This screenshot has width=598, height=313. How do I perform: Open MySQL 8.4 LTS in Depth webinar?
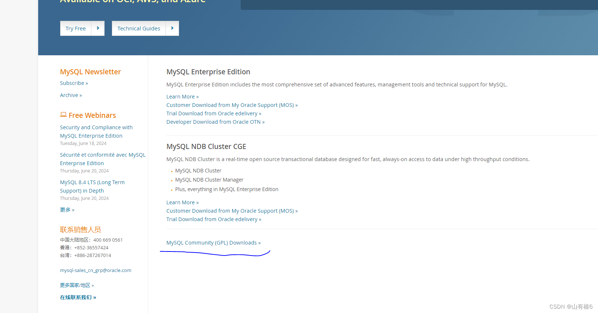(x=92, y=186)
